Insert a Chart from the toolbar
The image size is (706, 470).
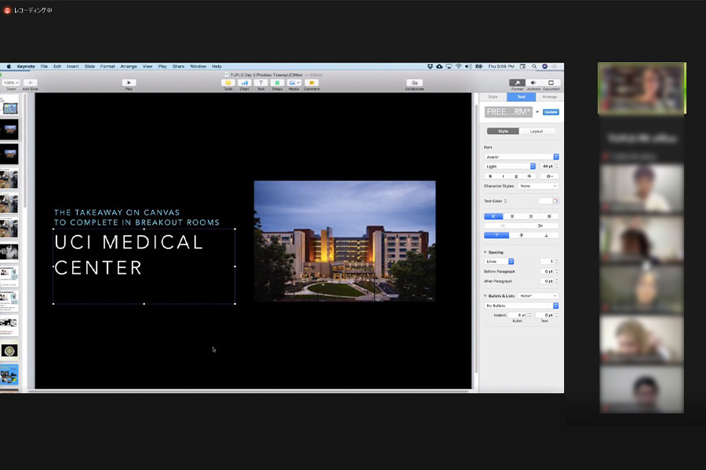point(245,83)
